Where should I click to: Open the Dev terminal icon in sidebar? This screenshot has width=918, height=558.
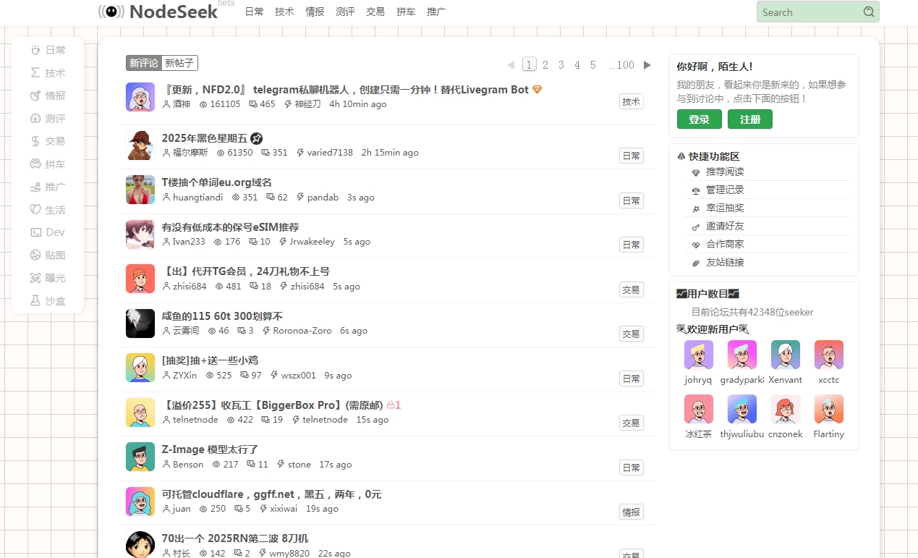click(35, 232)
